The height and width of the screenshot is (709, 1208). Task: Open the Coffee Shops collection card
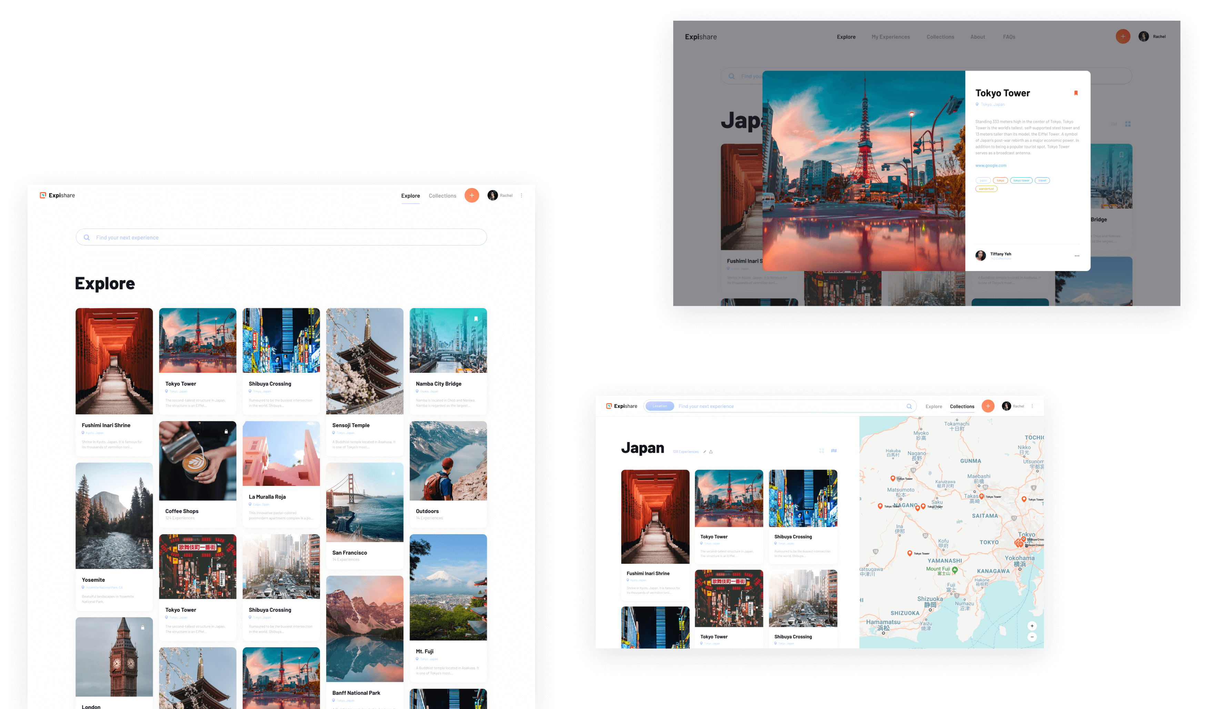(198, 474)
